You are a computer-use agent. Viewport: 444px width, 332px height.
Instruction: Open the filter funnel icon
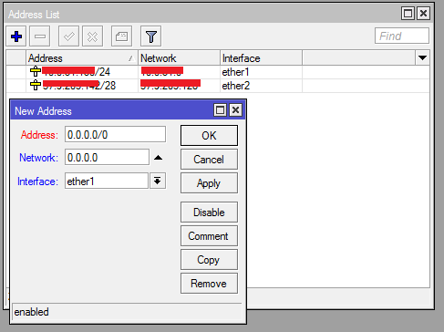tap(150, 36)
